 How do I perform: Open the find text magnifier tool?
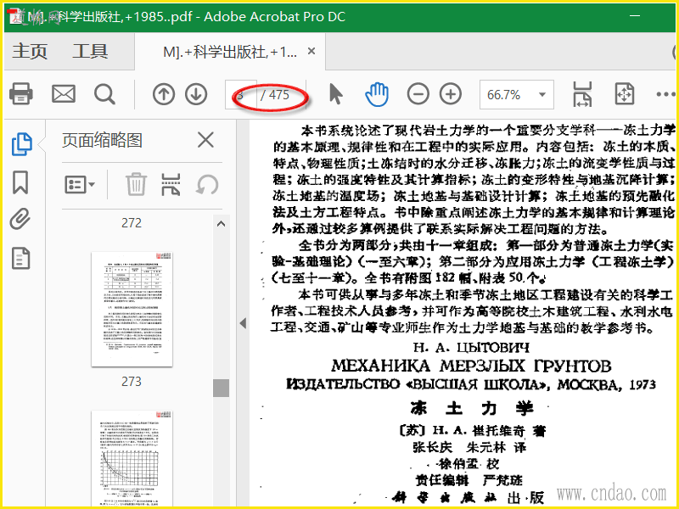point(104,94)
